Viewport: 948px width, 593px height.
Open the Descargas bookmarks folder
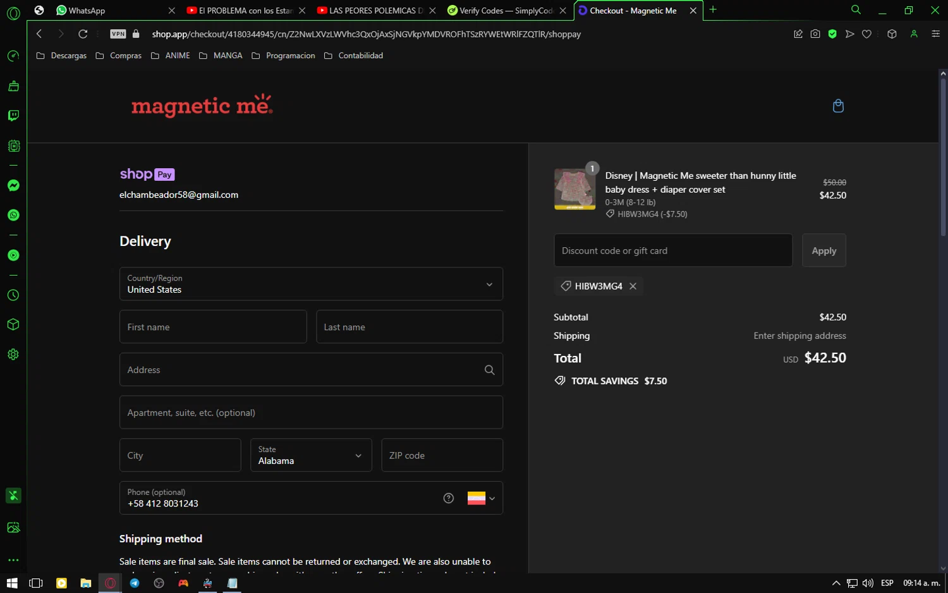click(x=61, y=56)
